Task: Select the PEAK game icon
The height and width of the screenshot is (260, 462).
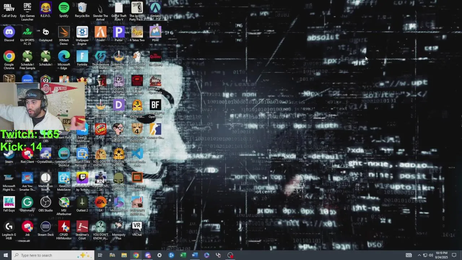Action: tap(155, 34)
